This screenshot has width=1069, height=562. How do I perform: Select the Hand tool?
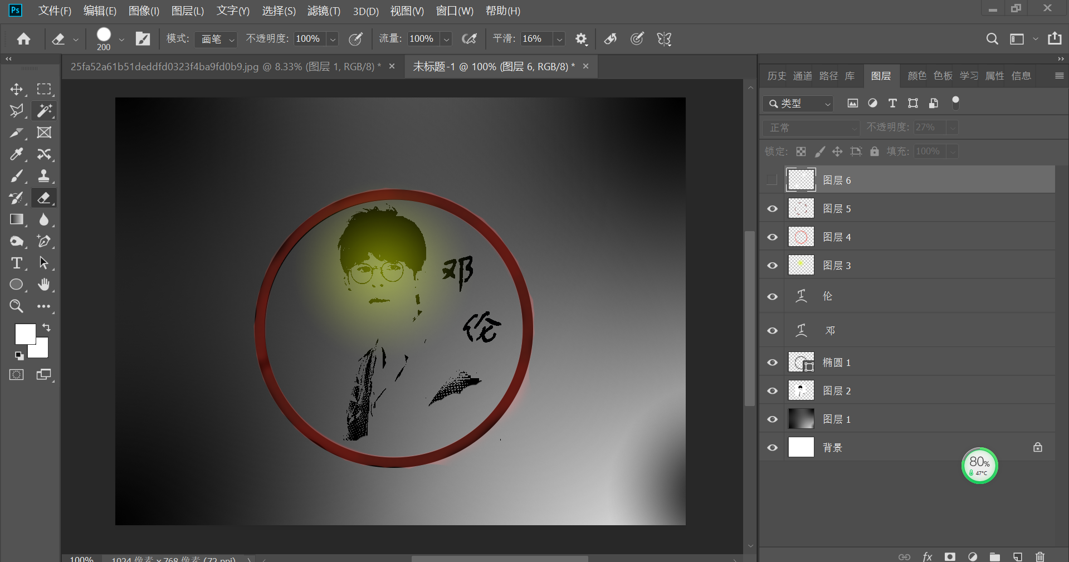click(x=45, y=285)
